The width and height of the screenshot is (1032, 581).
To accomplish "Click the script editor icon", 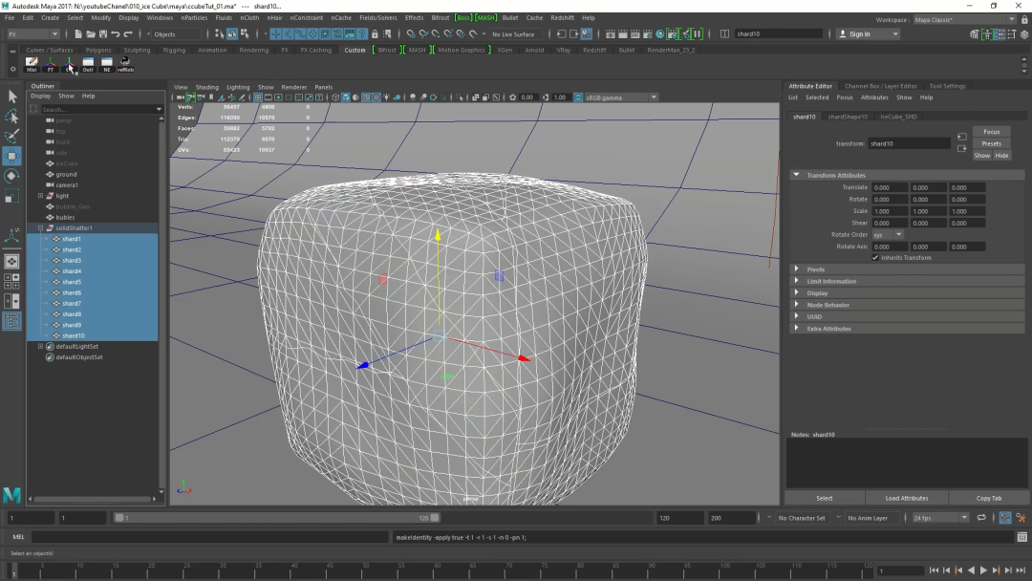I will pos(1021,537).
